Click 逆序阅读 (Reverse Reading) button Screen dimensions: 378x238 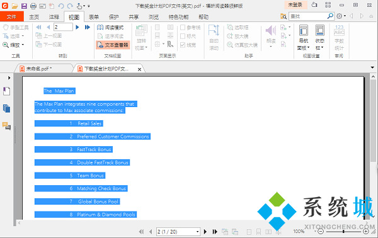tap(110, 36)
